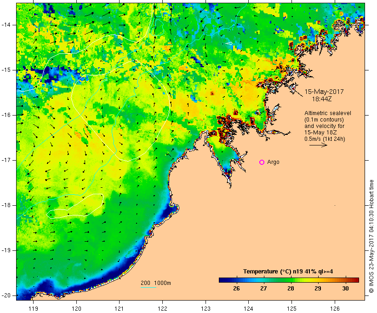Click the 'and velocity for' caption line

tap(324, 126)
